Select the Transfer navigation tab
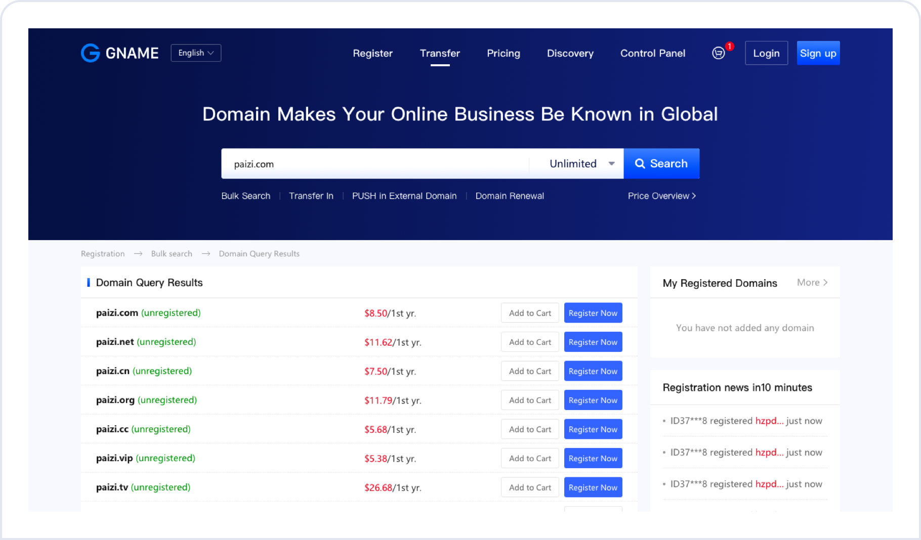The width and height of the screenshot is (921, 540). (x=440, y=54)
